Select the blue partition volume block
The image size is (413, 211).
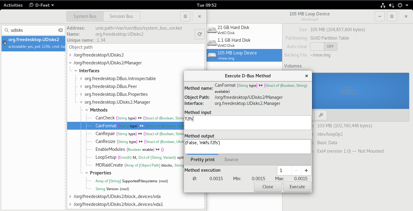coord(360,91)
